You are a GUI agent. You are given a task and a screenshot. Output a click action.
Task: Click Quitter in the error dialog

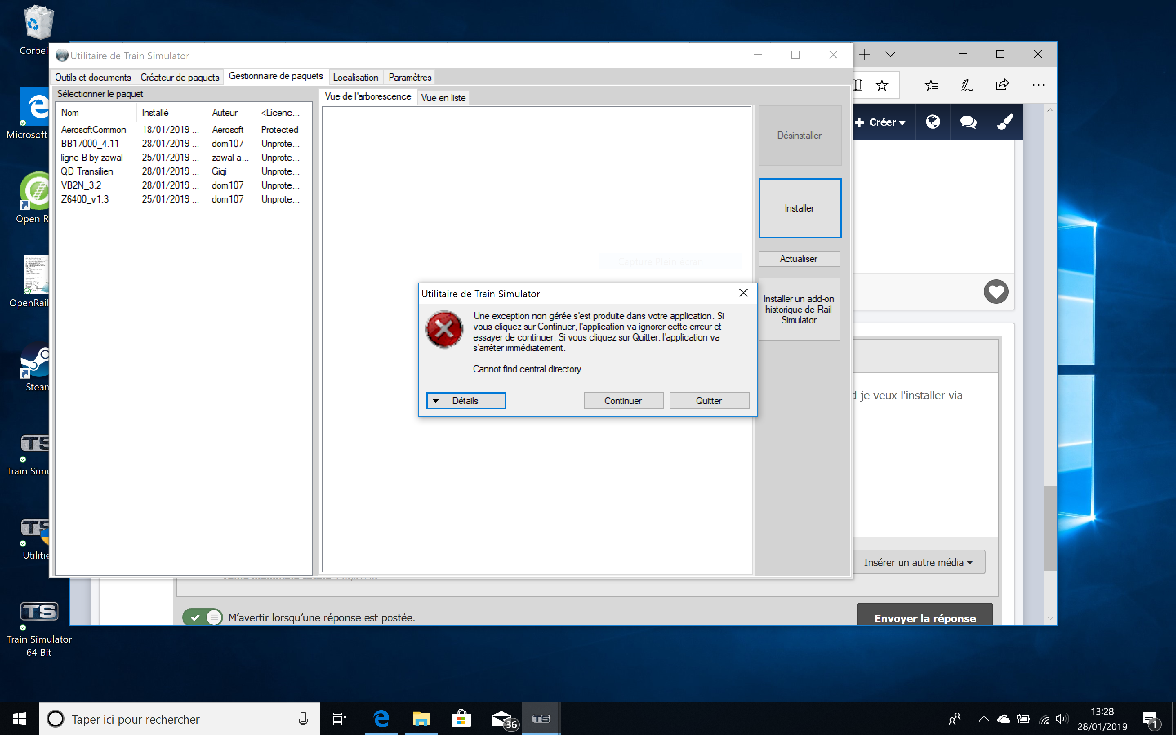pos(709,401)
